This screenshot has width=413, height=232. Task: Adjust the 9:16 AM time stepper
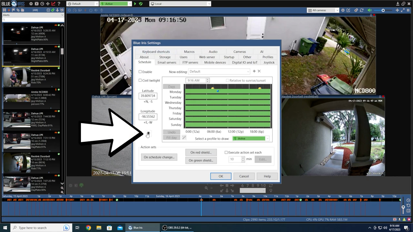[207, 81]
